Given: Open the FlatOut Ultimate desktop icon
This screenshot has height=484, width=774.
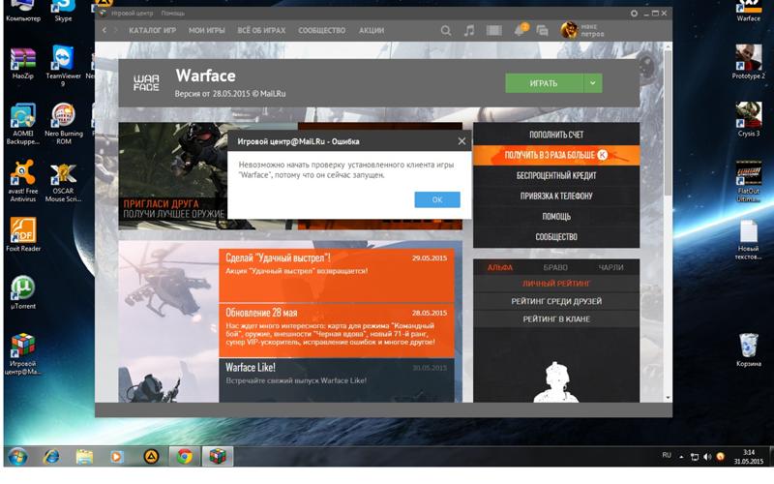Looking at the screenshot, I should [x=748, y=181].
